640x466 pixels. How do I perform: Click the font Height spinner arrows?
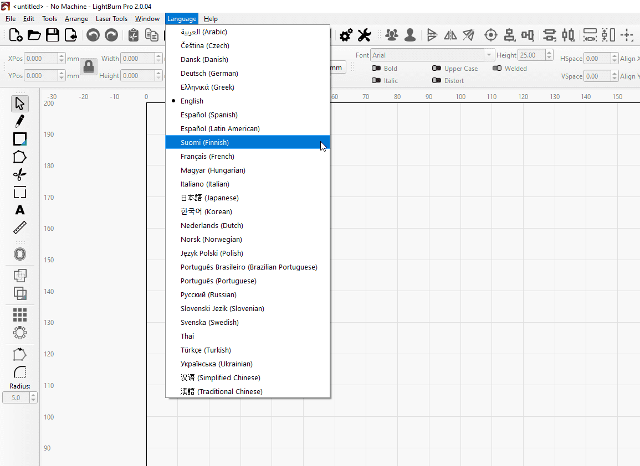point(549,55)
